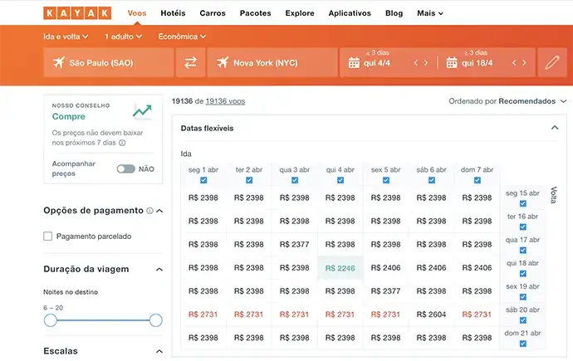Uncheck sex 5 abr departure checkbox
573x361 pixels.
(x=386, y=180)
